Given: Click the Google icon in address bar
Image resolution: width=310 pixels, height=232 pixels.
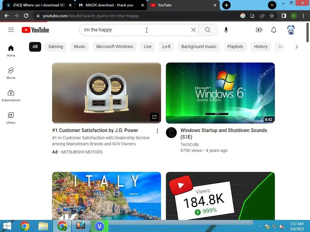Looking at the screenshot, I should click(243, 16).
